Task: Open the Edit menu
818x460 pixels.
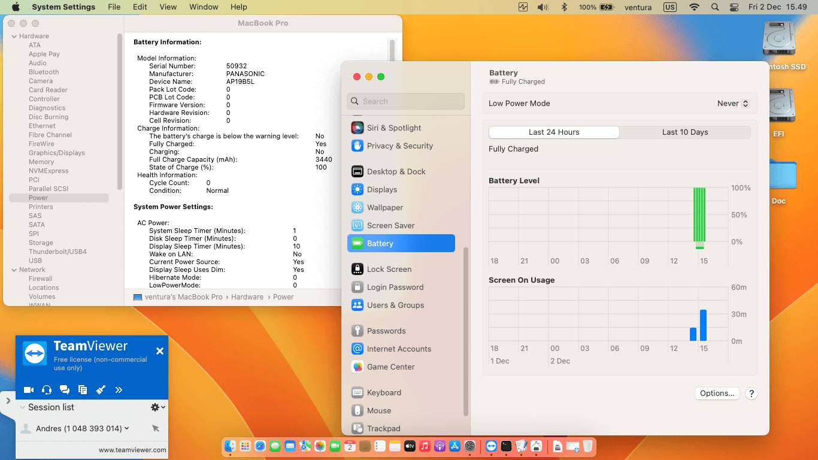Action: [x=140, y=7]
